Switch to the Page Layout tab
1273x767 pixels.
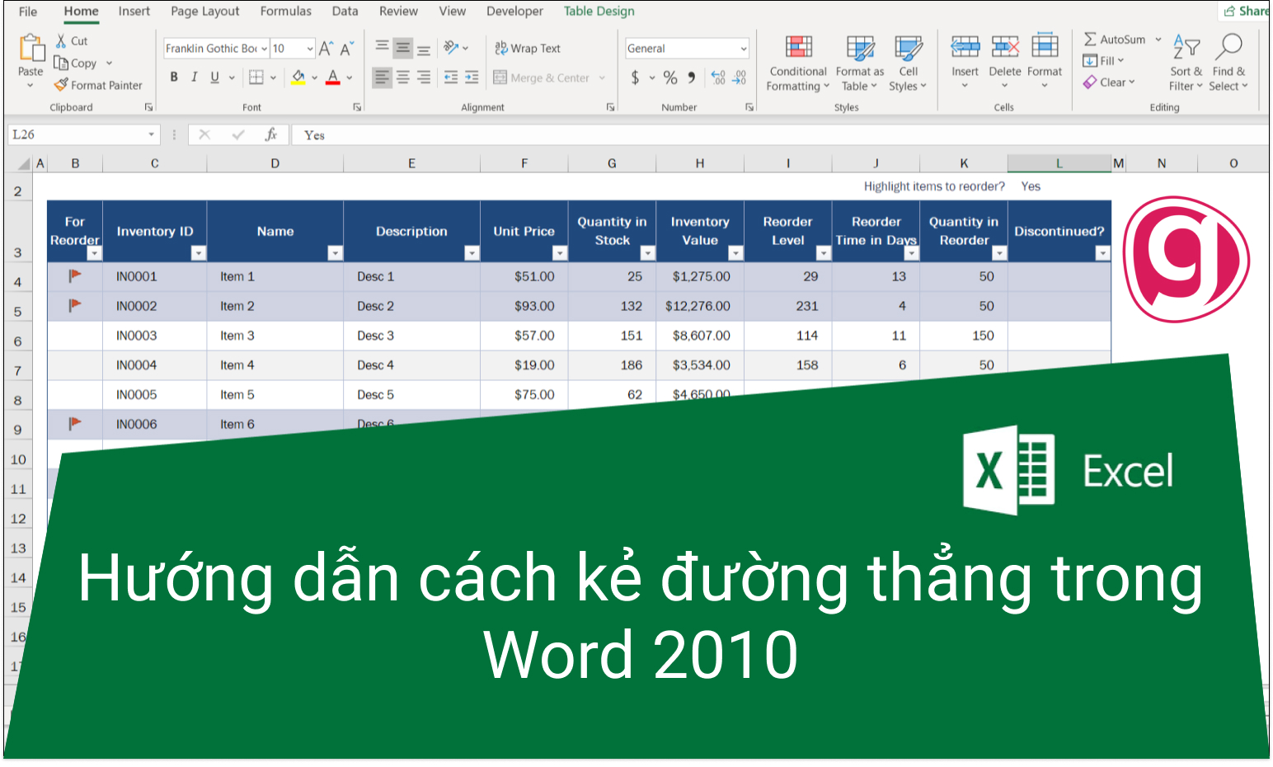pyautogui.click(x=205, y=12)
